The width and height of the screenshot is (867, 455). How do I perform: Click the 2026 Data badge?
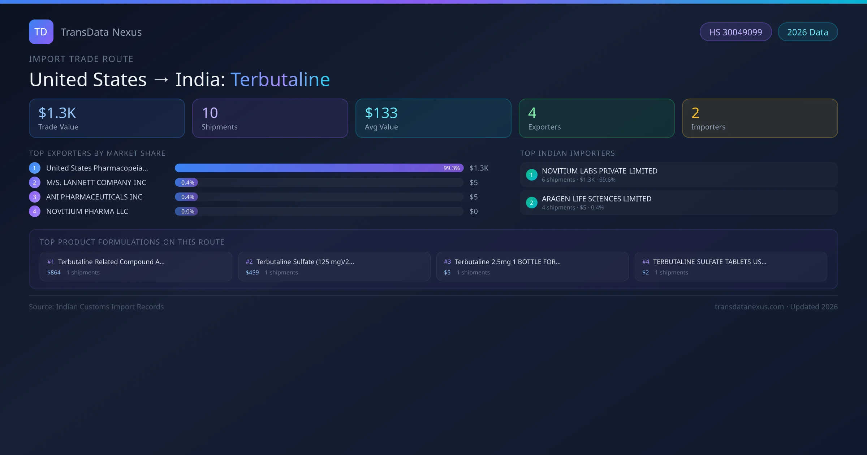(x=807, y=32)
